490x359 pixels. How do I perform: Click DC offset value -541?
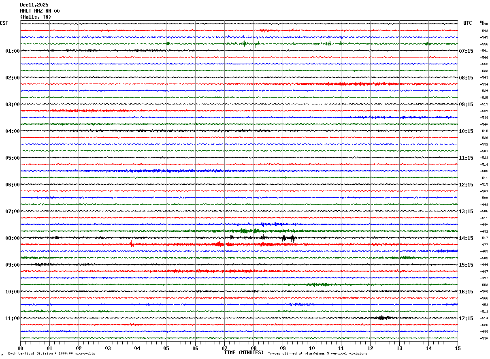pyautogui.click(x=484, y=51)
